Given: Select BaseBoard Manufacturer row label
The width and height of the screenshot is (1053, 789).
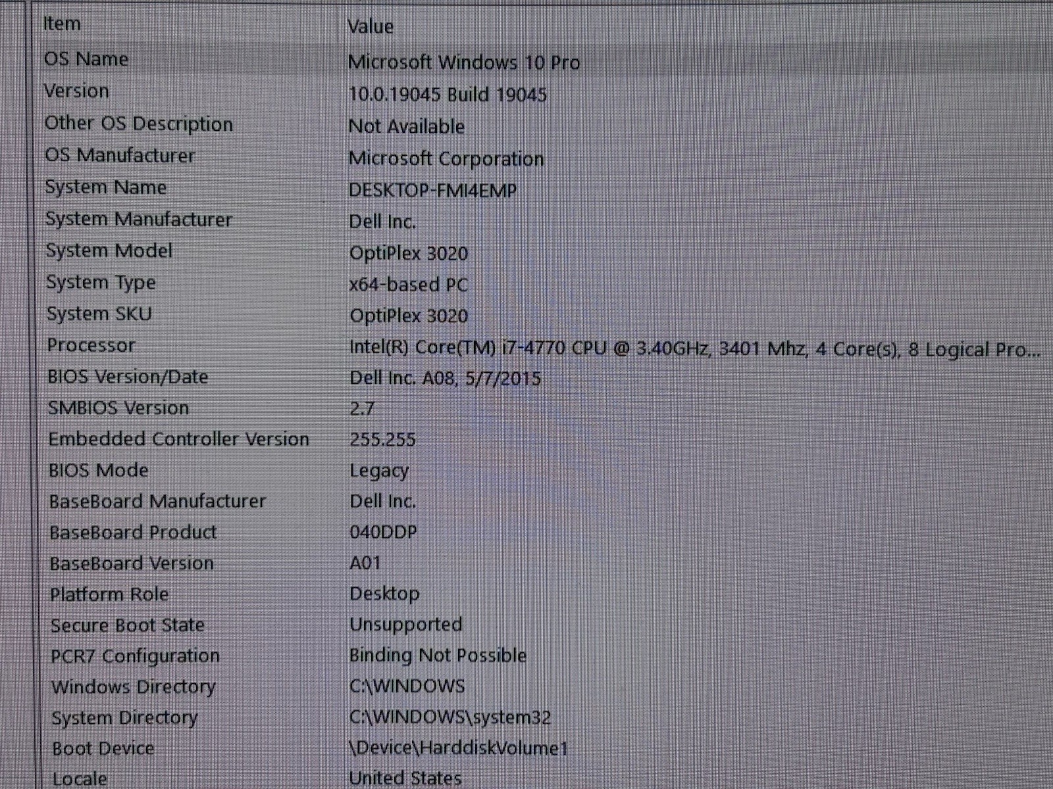Looking at the screenshot, I should point(157,501).
